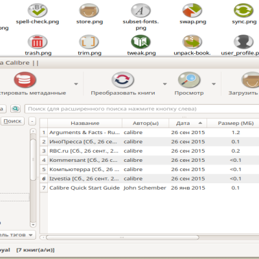Click the tag browser vertical scrollbar
Screen dimensions: 259x259
[x=33, y=160]
